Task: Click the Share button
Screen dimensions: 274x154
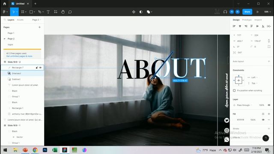Action: (x=247, y=12)
